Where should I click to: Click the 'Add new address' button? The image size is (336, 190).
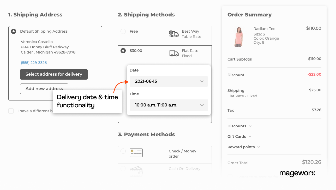click(x=44, y=88)
